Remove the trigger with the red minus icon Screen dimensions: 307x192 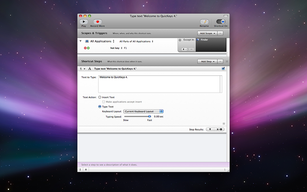click(x=85, y=48)
